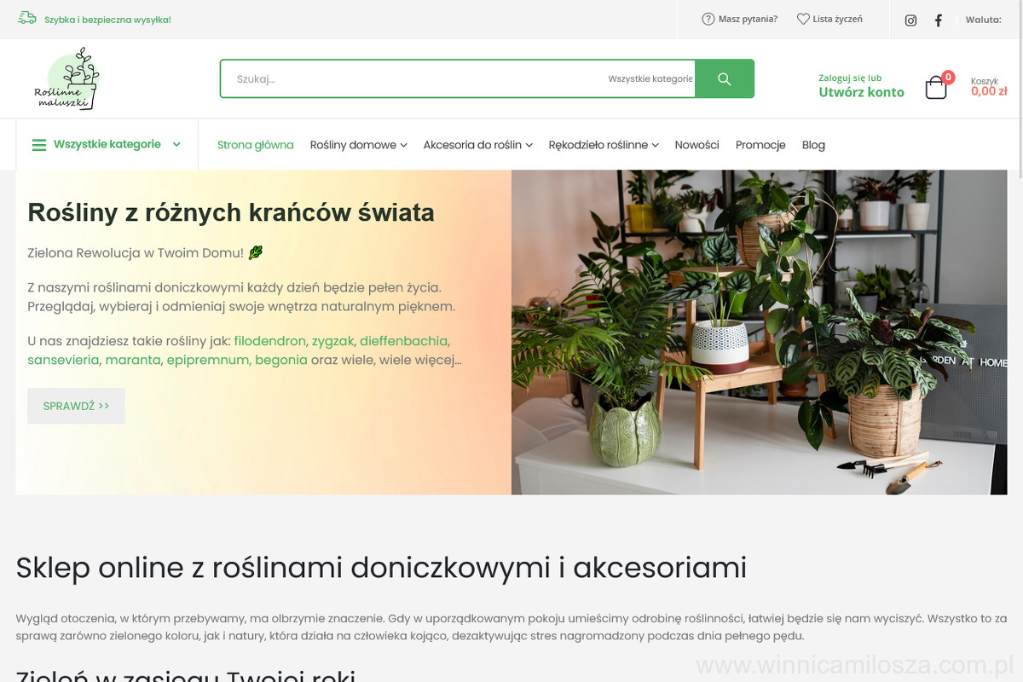Focus the Szukaj search input field

tap(413, 78)
